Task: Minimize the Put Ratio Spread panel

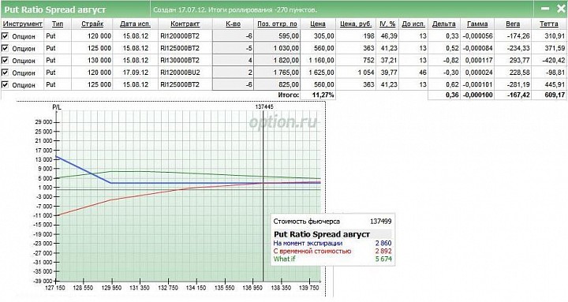Action: point(545,9)
